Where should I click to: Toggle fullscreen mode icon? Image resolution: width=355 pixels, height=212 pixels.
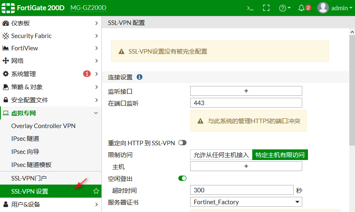[266, 8]
